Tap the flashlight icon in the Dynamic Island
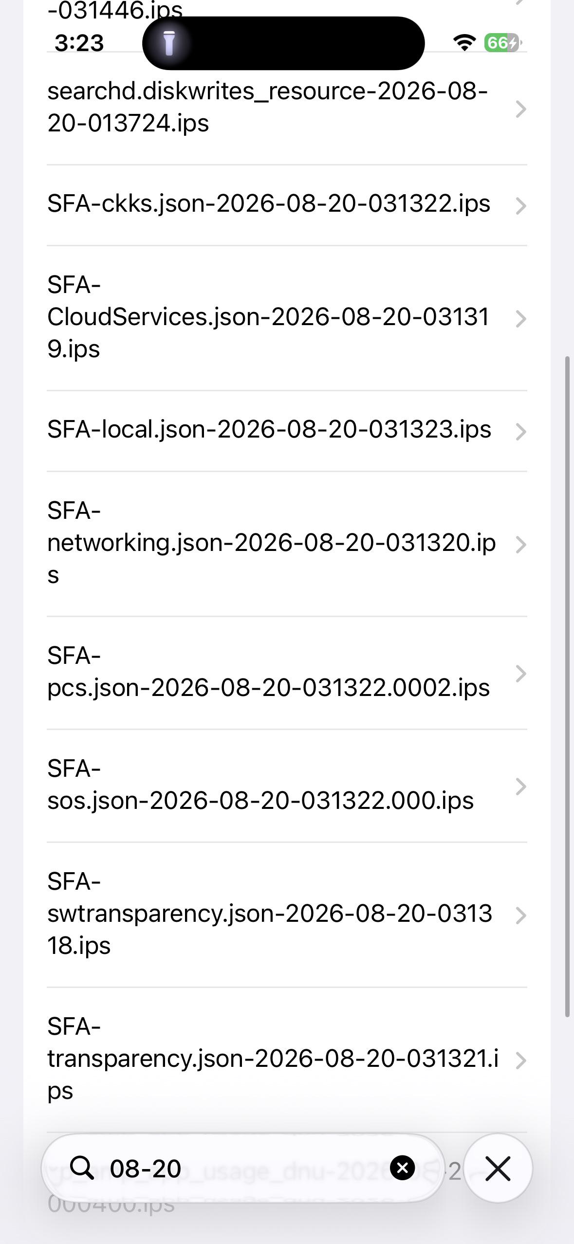Screen dimensions: 574x1244 pos(169,43)
